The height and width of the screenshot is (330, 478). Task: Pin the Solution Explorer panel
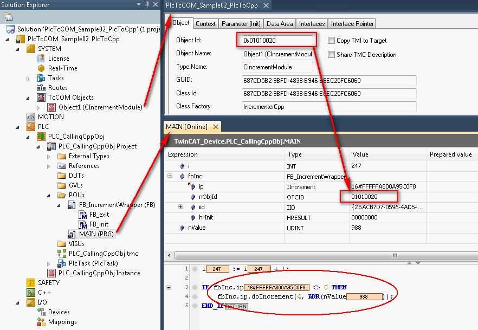point(147,4)
